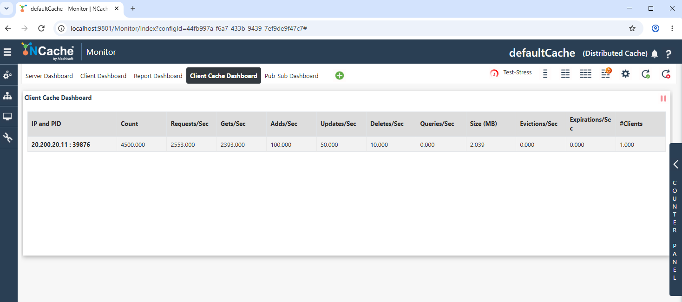The width and height of the screenshot is (682, 302).
Task: Click the Expirations/Sec column header
Action: (x=590, y=124)
